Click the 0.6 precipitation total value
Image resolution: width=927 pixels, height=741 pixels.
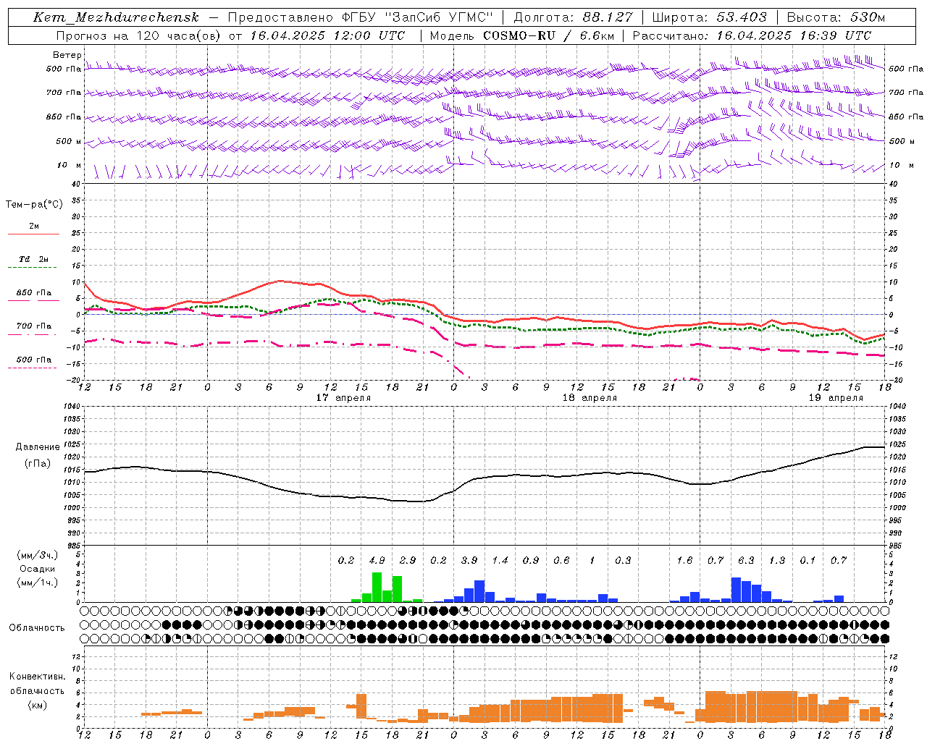pyautogui.click(x=562, y=560)
